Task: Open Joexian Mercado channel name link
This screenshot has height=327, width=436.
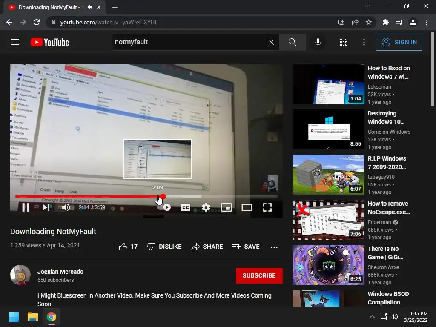Action: 60,272
